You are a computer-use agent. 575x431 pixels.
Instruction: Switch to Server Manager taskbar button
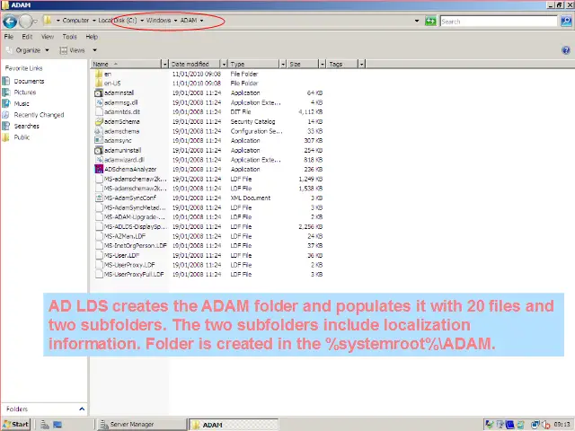pyautogui.click(x=143, y=425)
